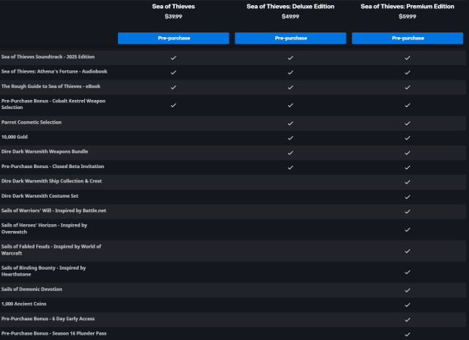Click 'Sails of Binding Bounty' Hearthstone label
Screen dimensions: 469x340
[43, 271]
